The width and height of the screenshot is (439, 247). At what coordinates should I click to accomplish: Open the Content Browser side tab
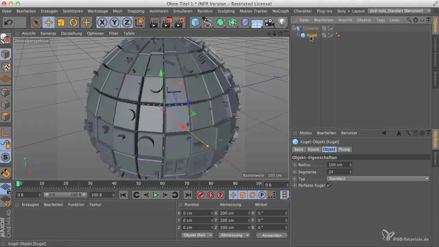coord(436,51)
